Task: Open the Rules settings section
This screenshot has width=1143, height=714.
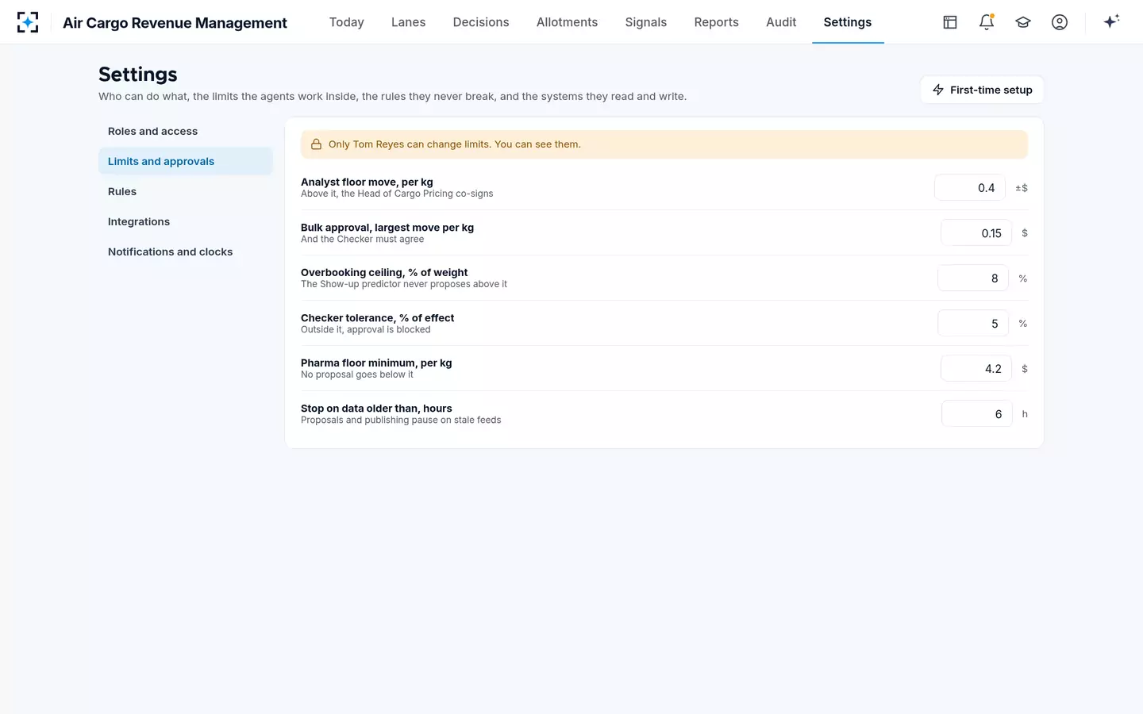Action: [x=186, y=191]
